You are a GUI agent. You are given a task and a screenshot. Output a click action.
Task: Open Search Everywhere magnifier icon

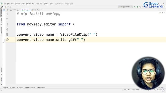tap(164, 7)
